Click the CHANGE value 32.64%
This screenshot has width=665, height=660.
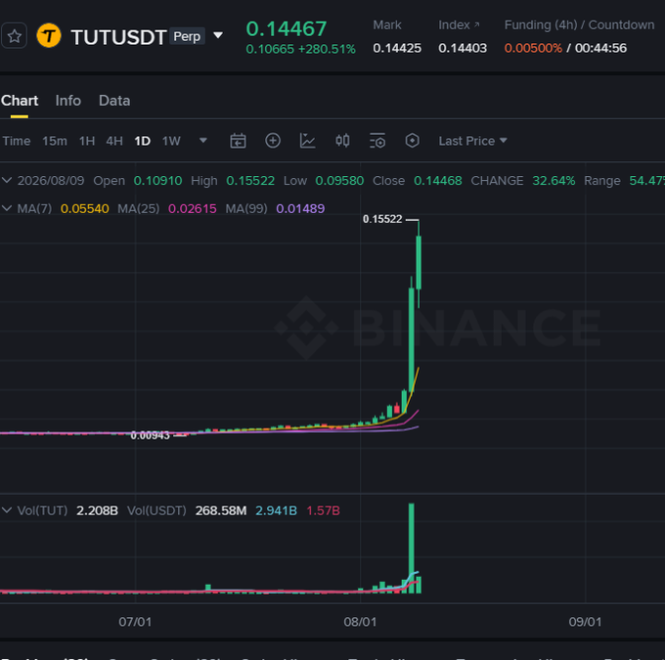pyautogui.click(x=554, y=181)
